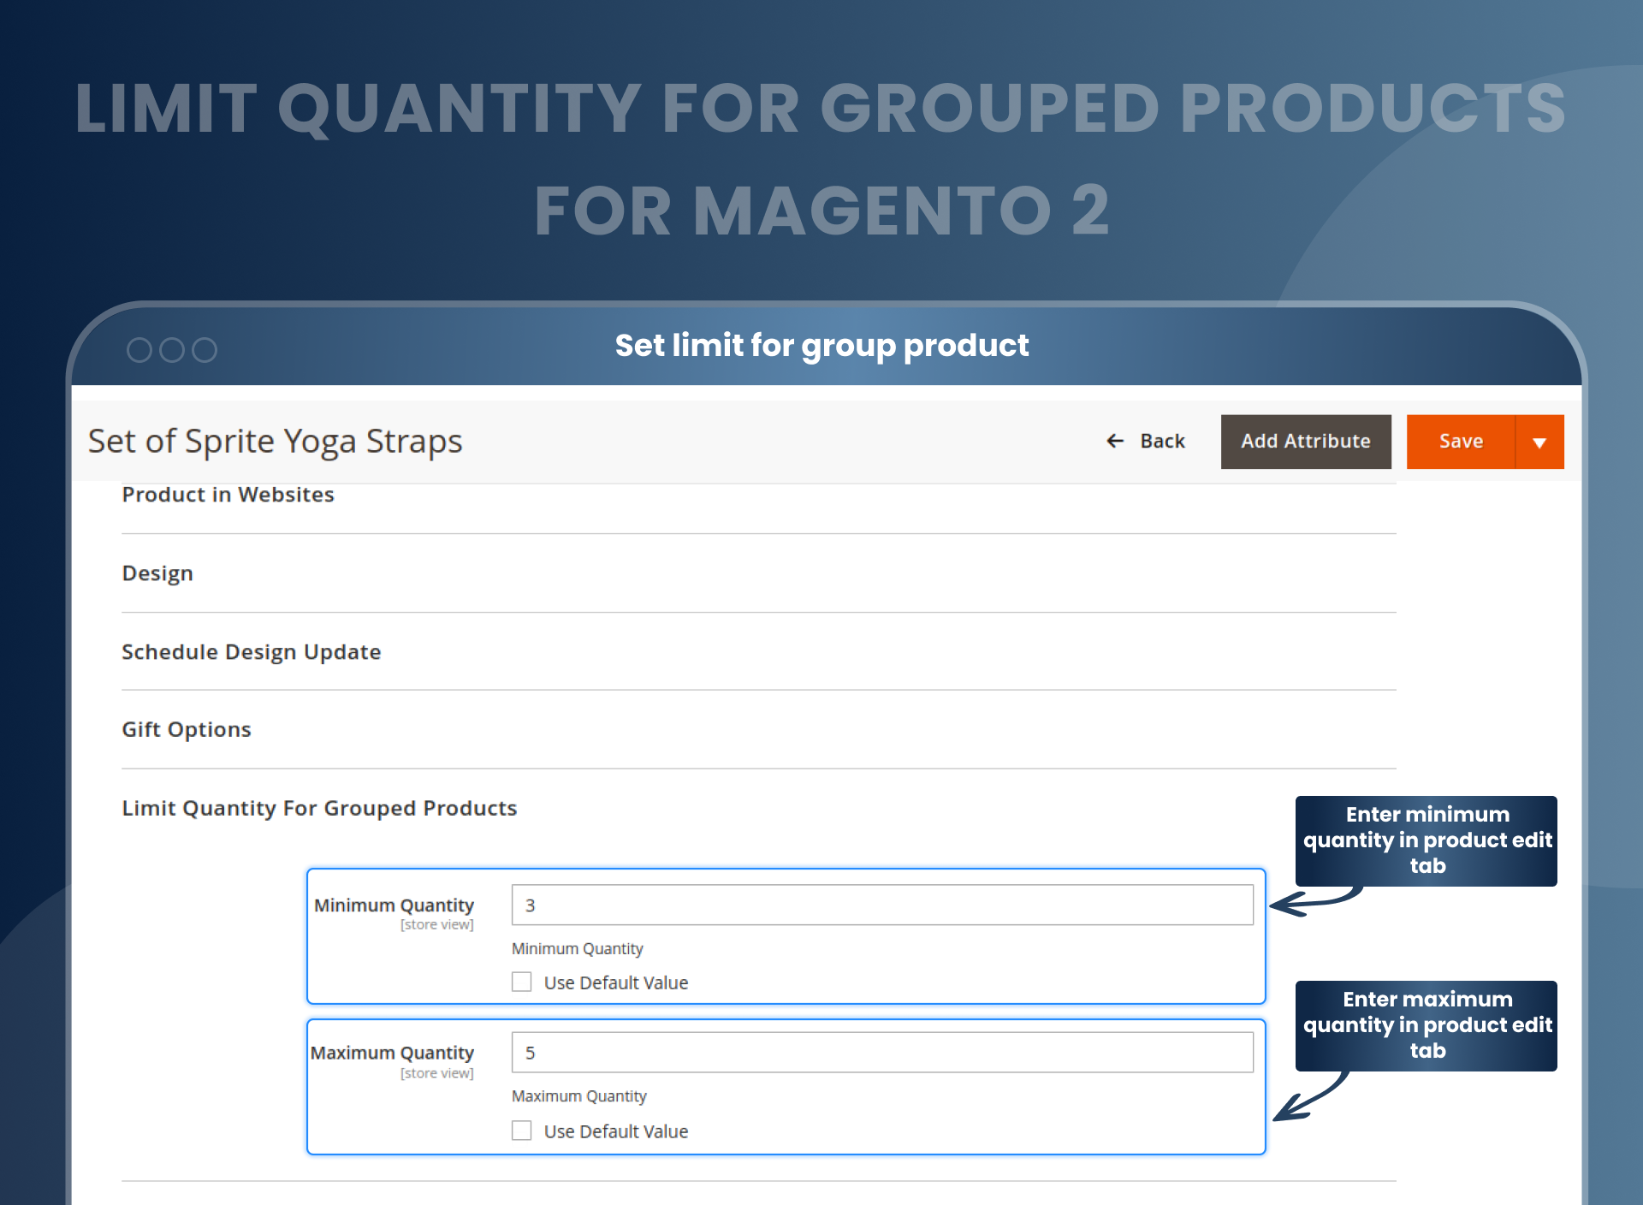Expand the Schedule Design Update section
This screenshot has width=1643, height=1205.
pyautogui.click(x=251, y=652)
